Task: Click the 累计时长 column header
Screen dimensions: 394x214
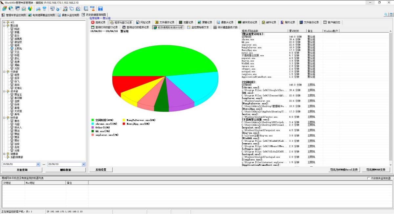Action: 297,31
